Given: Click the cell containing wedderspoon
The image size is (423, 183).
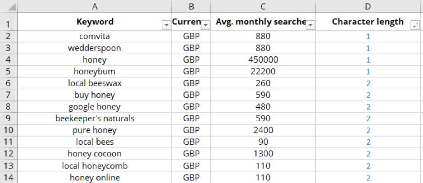Looking at the screenshot, I should tap(95, 48).
